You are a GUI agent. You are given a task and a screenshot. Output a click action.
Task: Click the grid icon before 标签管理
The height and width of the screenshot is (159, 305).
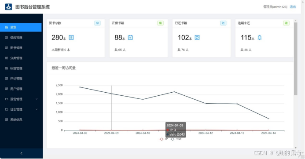point(7,69)
